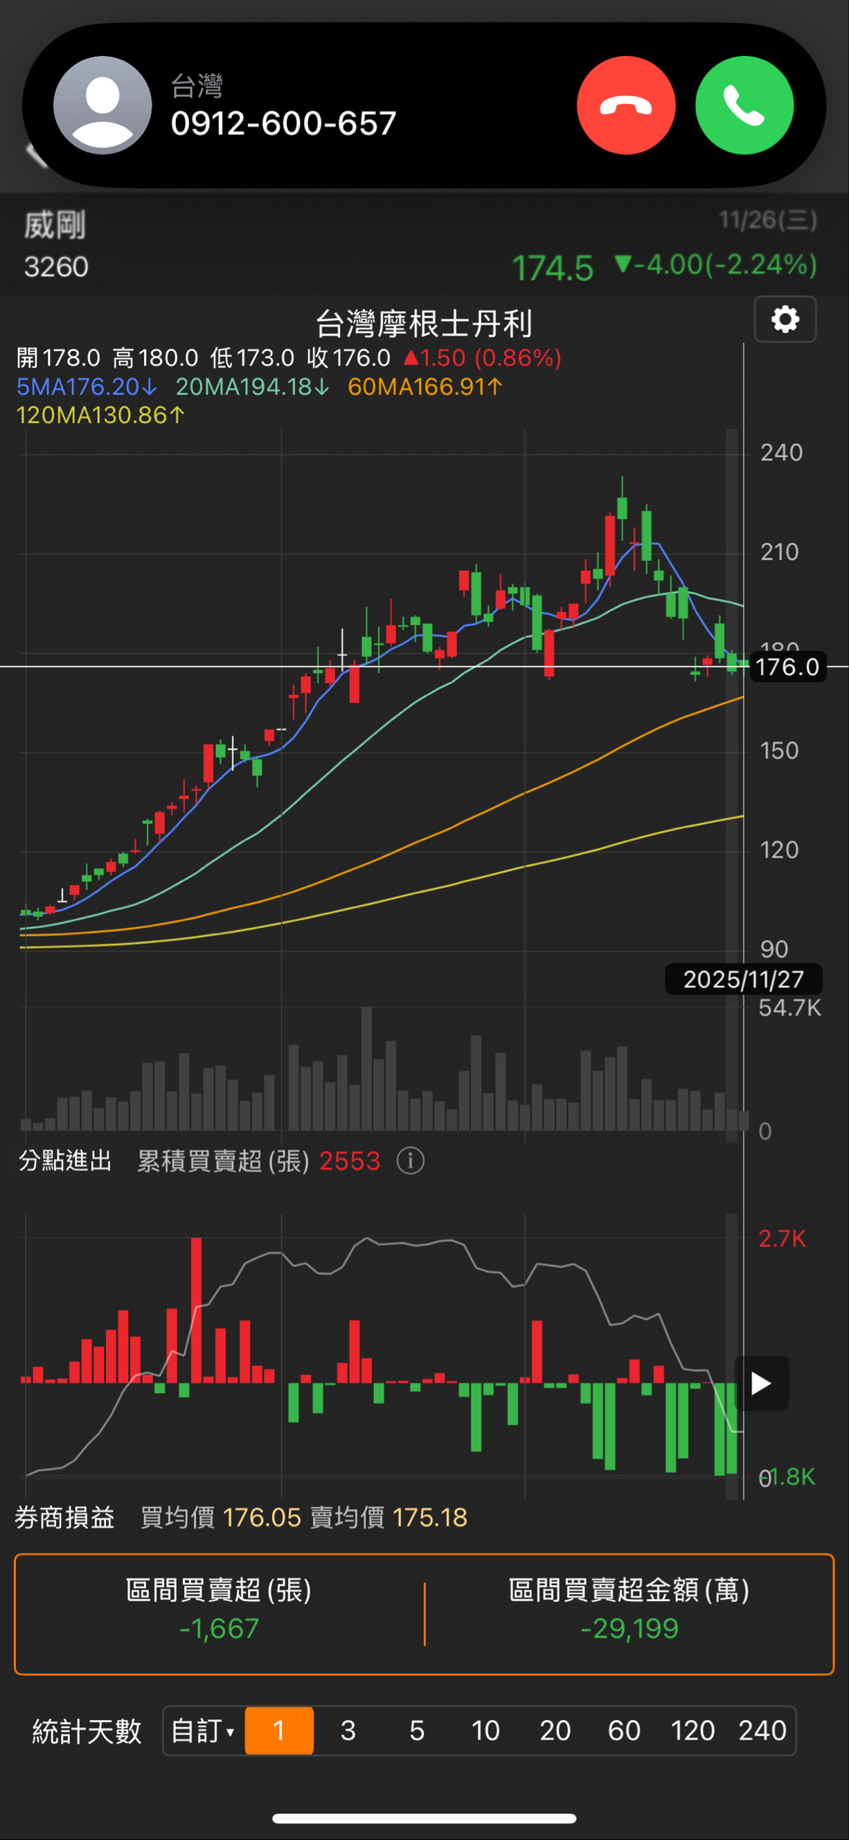
Task: Tap the 收176.0 close price value
Action: coord(348,357)
